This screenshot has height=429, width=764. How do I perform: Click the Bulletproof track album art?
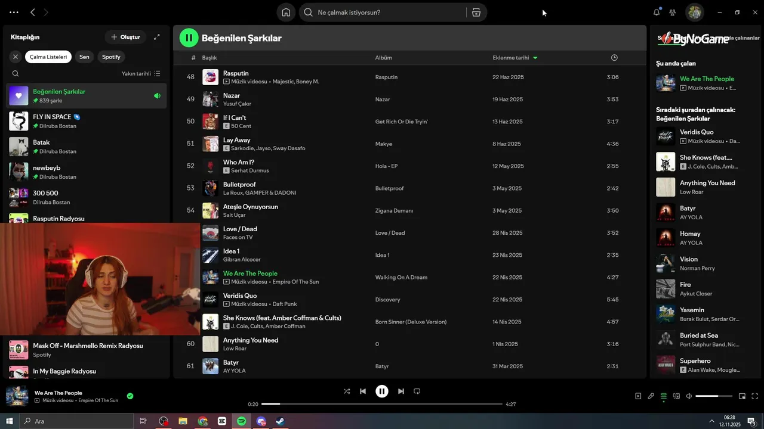(210, 188)
